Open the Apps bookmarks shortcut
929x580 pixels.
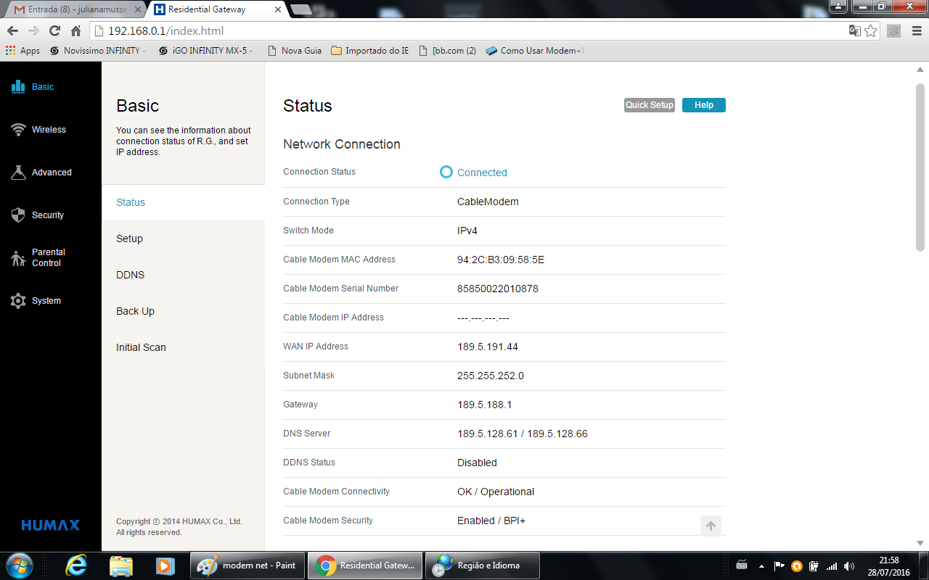[22, 51]
